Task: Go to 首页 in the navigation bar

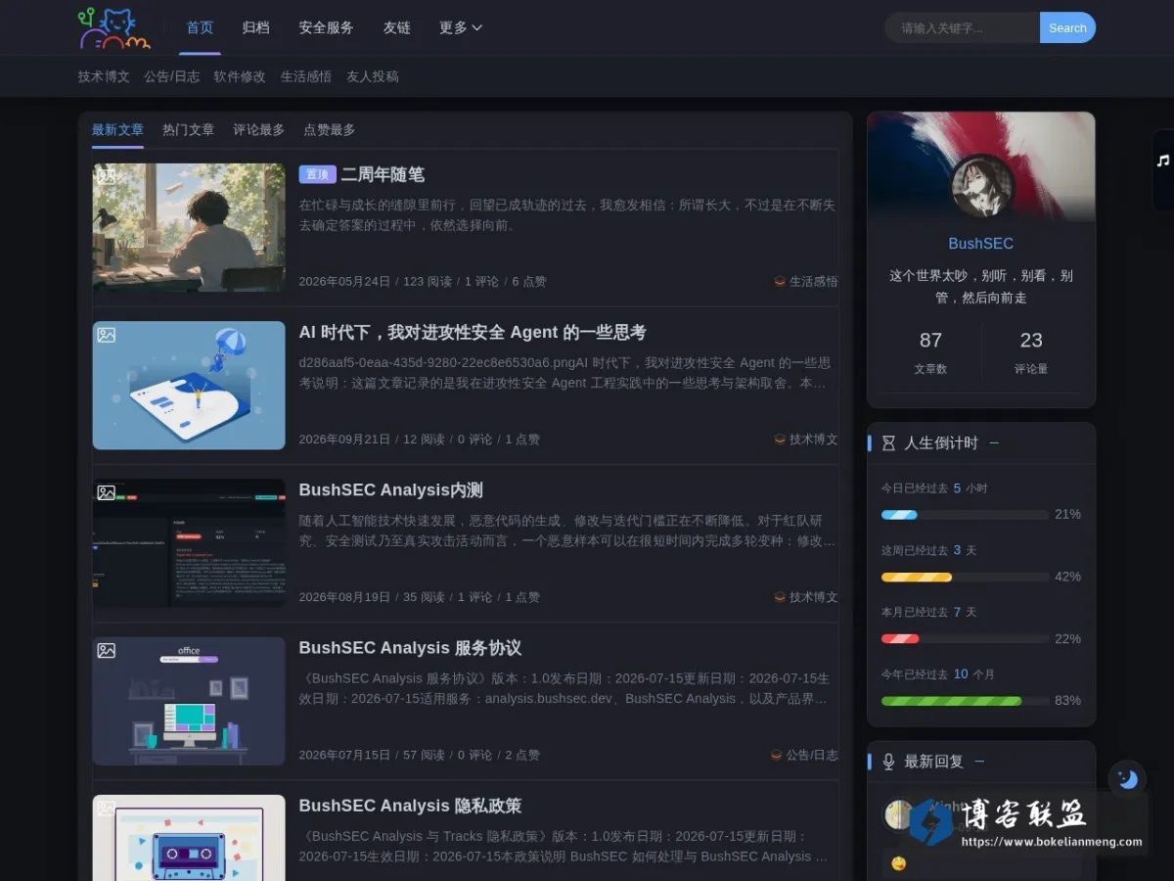Action: tap(200, 27)
